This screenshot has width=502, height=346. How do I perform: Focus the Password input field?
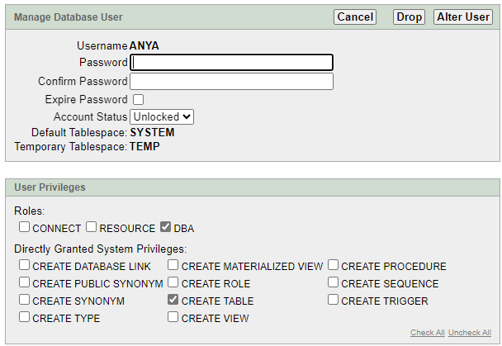click(231, 62)
